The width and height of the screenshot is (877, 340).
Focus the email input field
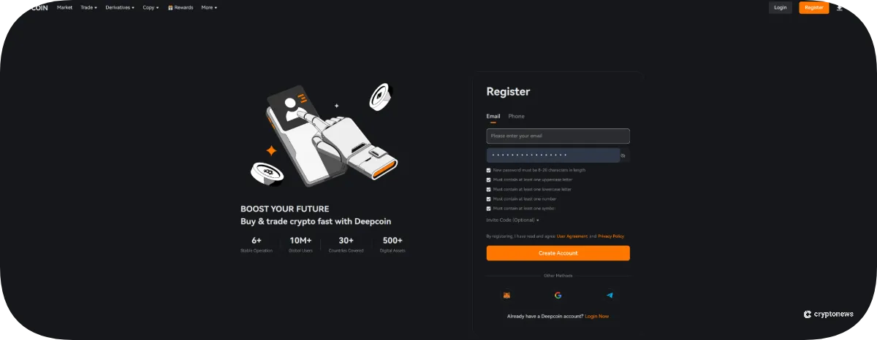[x=558, y=136]
